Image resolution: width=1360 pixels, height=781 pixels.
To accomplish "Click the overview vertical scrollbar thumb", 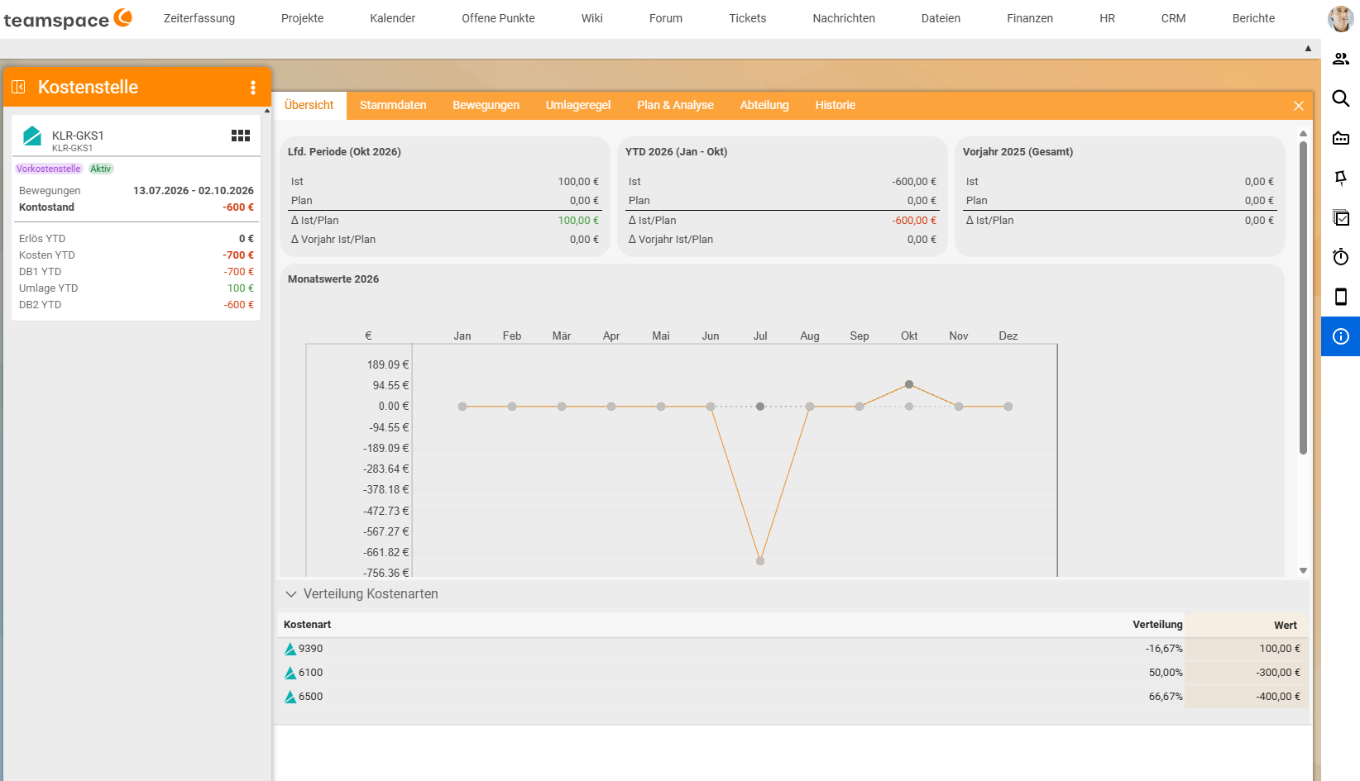I will (1303, 298).
